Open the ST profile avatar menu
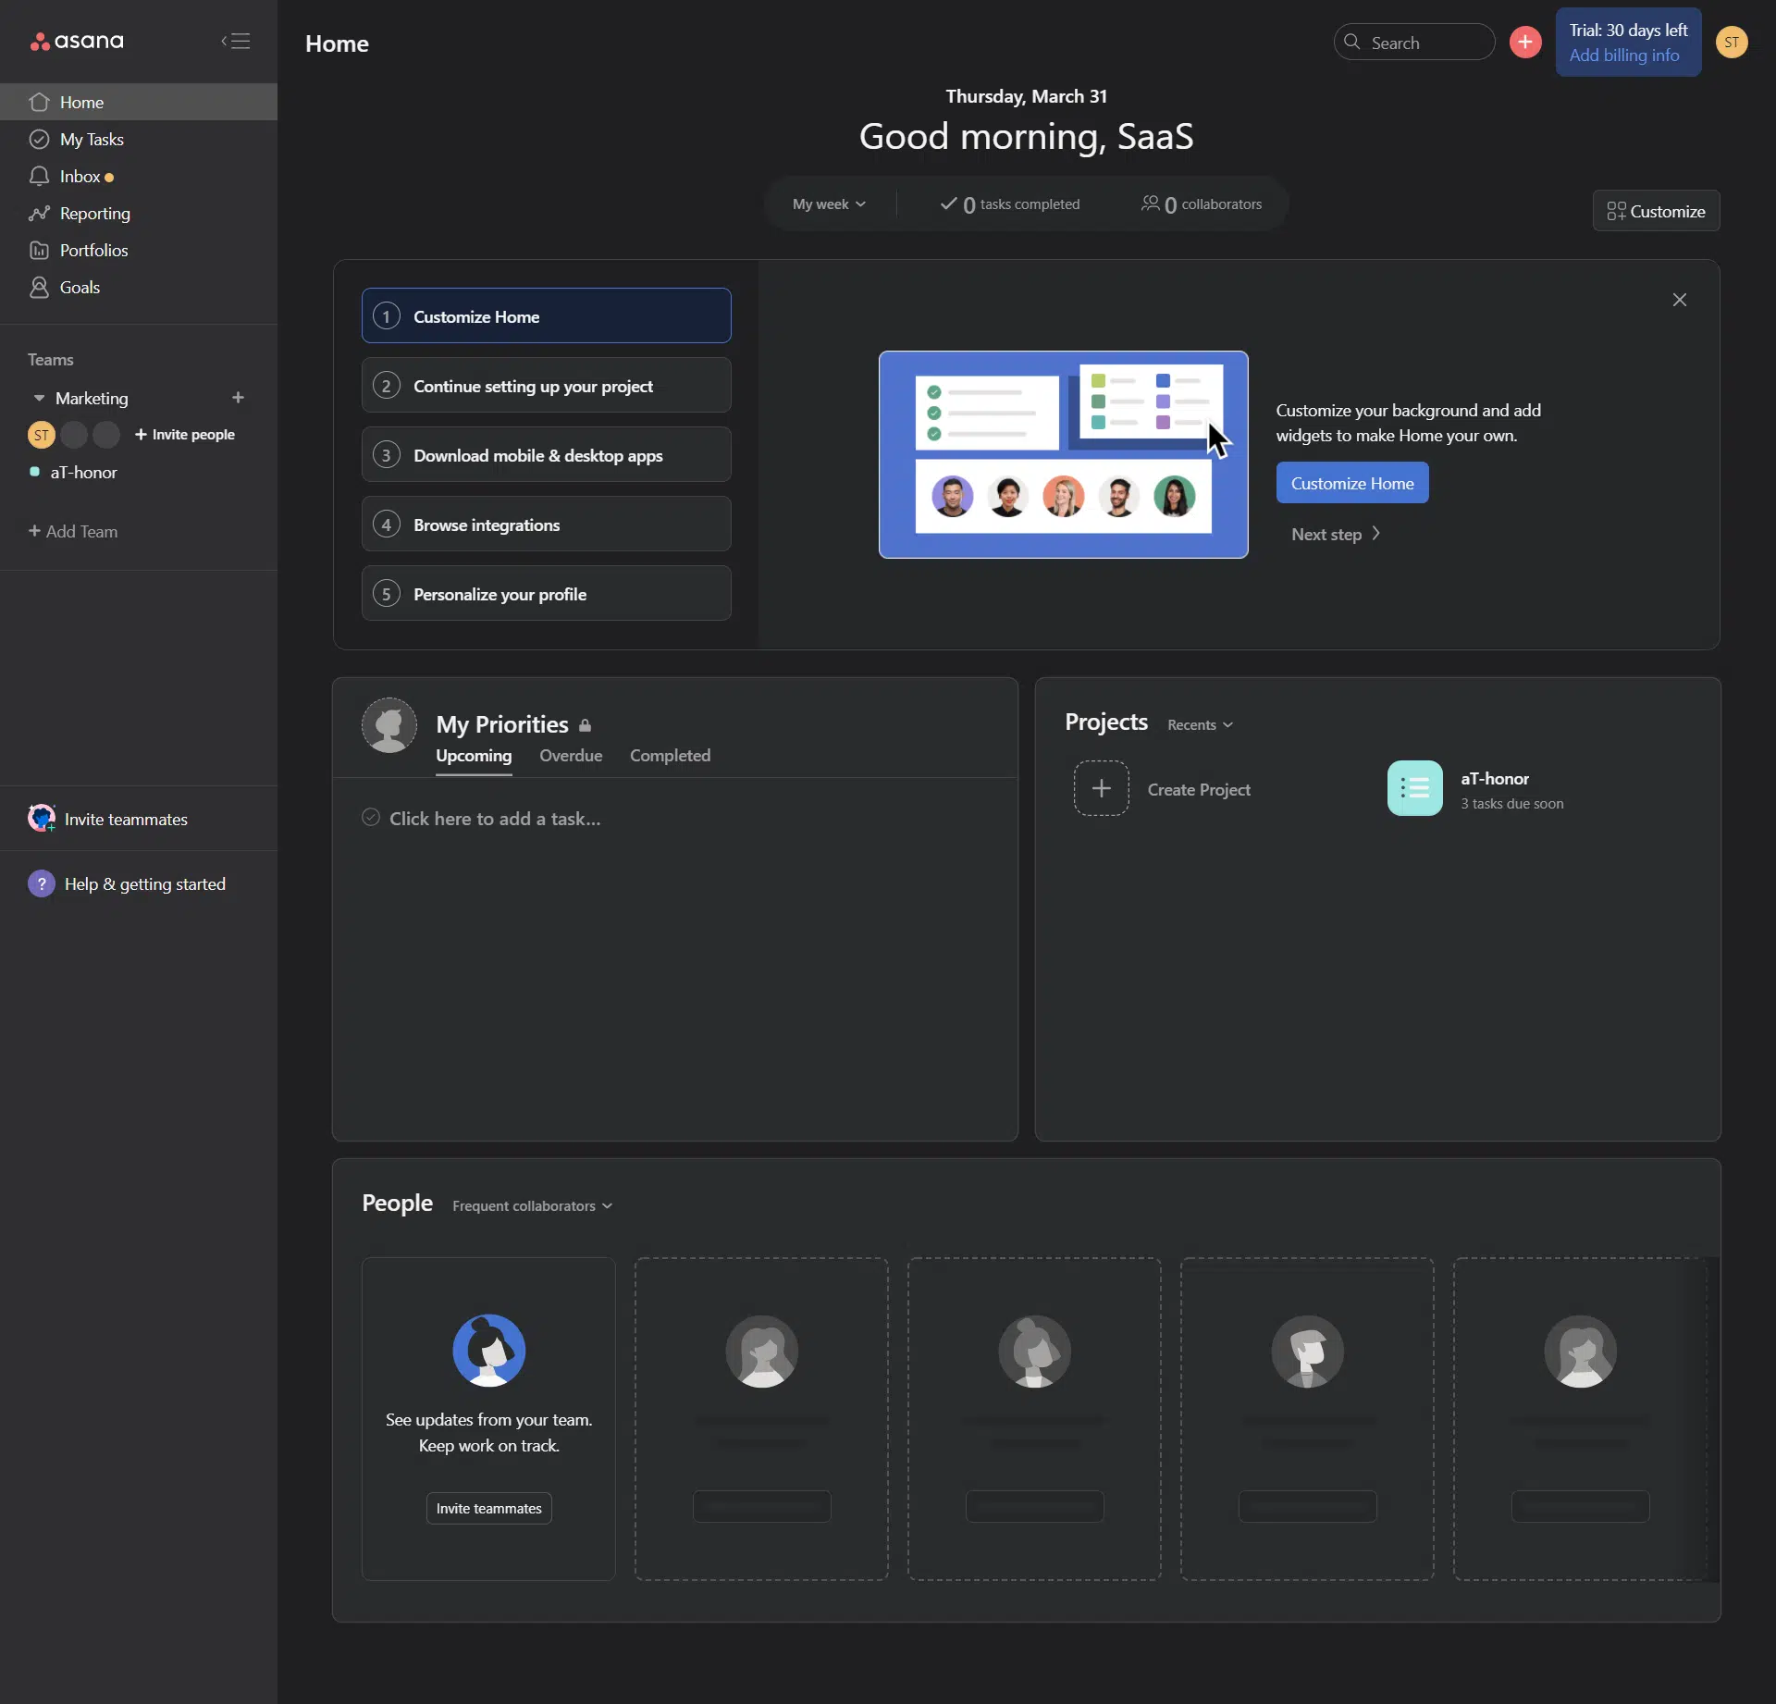1776x1704 pixels. (x=1732, y=42)
